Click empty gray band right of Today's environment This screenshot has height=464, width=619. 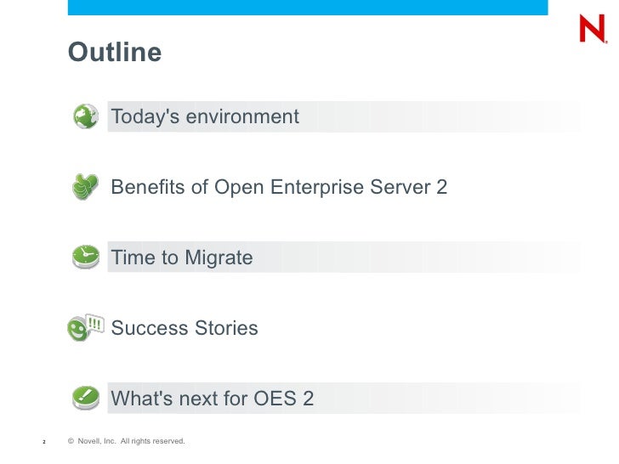442,116
